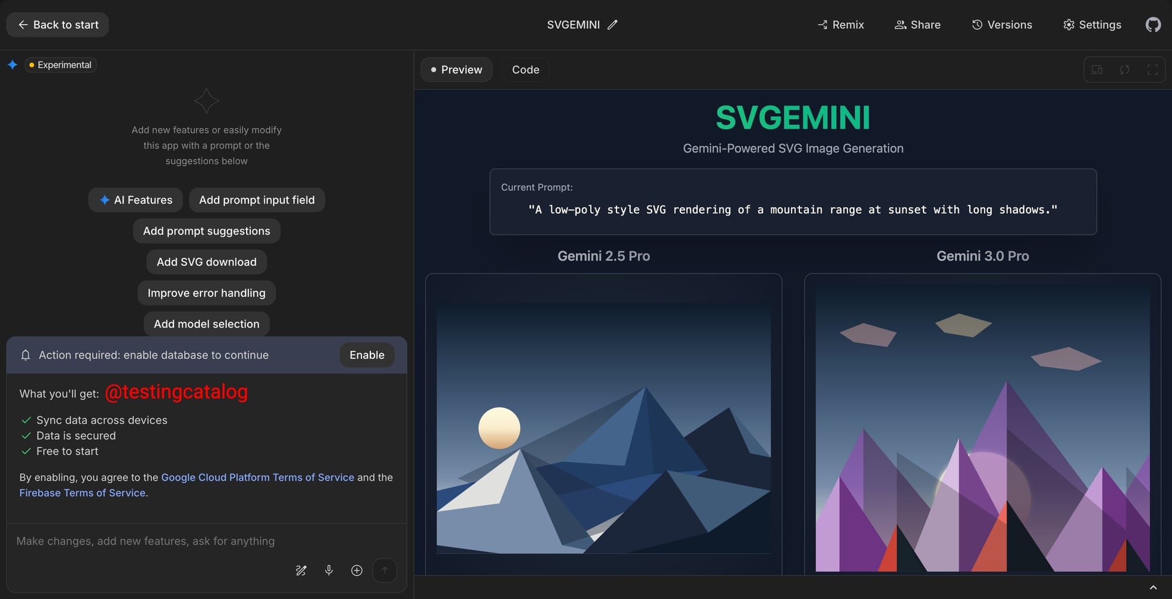Screen dimensions: 1172x599
Task: Enter fullscreen preview using the expand icon
Action: coord(1152,69)
